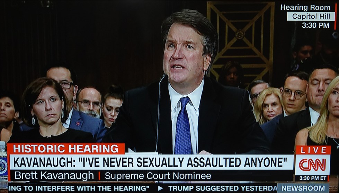Click the CNN logo

pos(312,165)
